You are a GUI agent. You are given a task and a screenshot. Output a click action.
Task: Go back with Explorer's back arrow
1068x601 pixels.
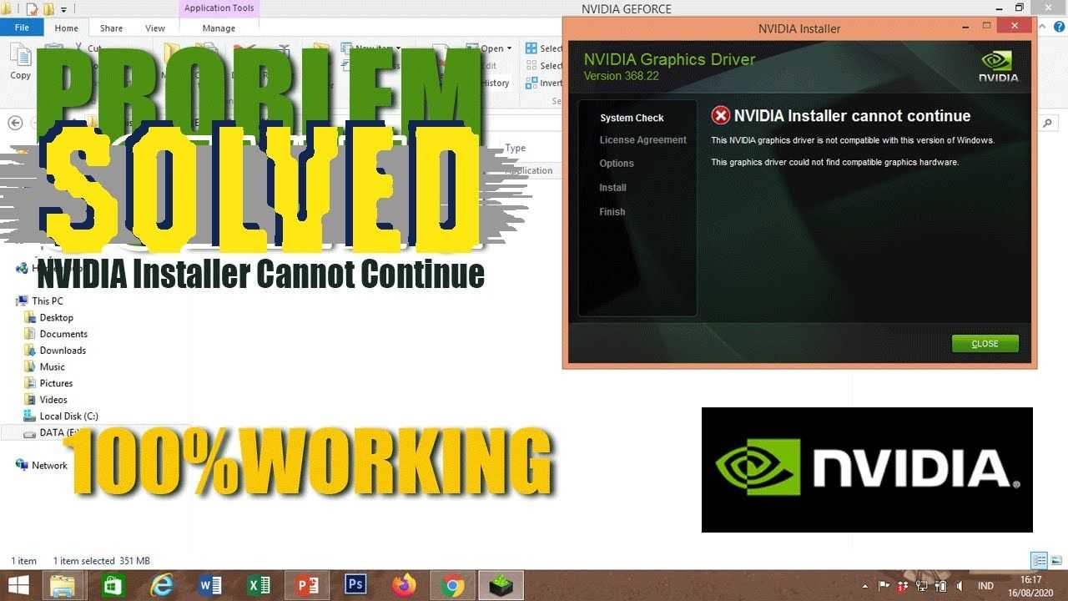click(x=14, y=123)
